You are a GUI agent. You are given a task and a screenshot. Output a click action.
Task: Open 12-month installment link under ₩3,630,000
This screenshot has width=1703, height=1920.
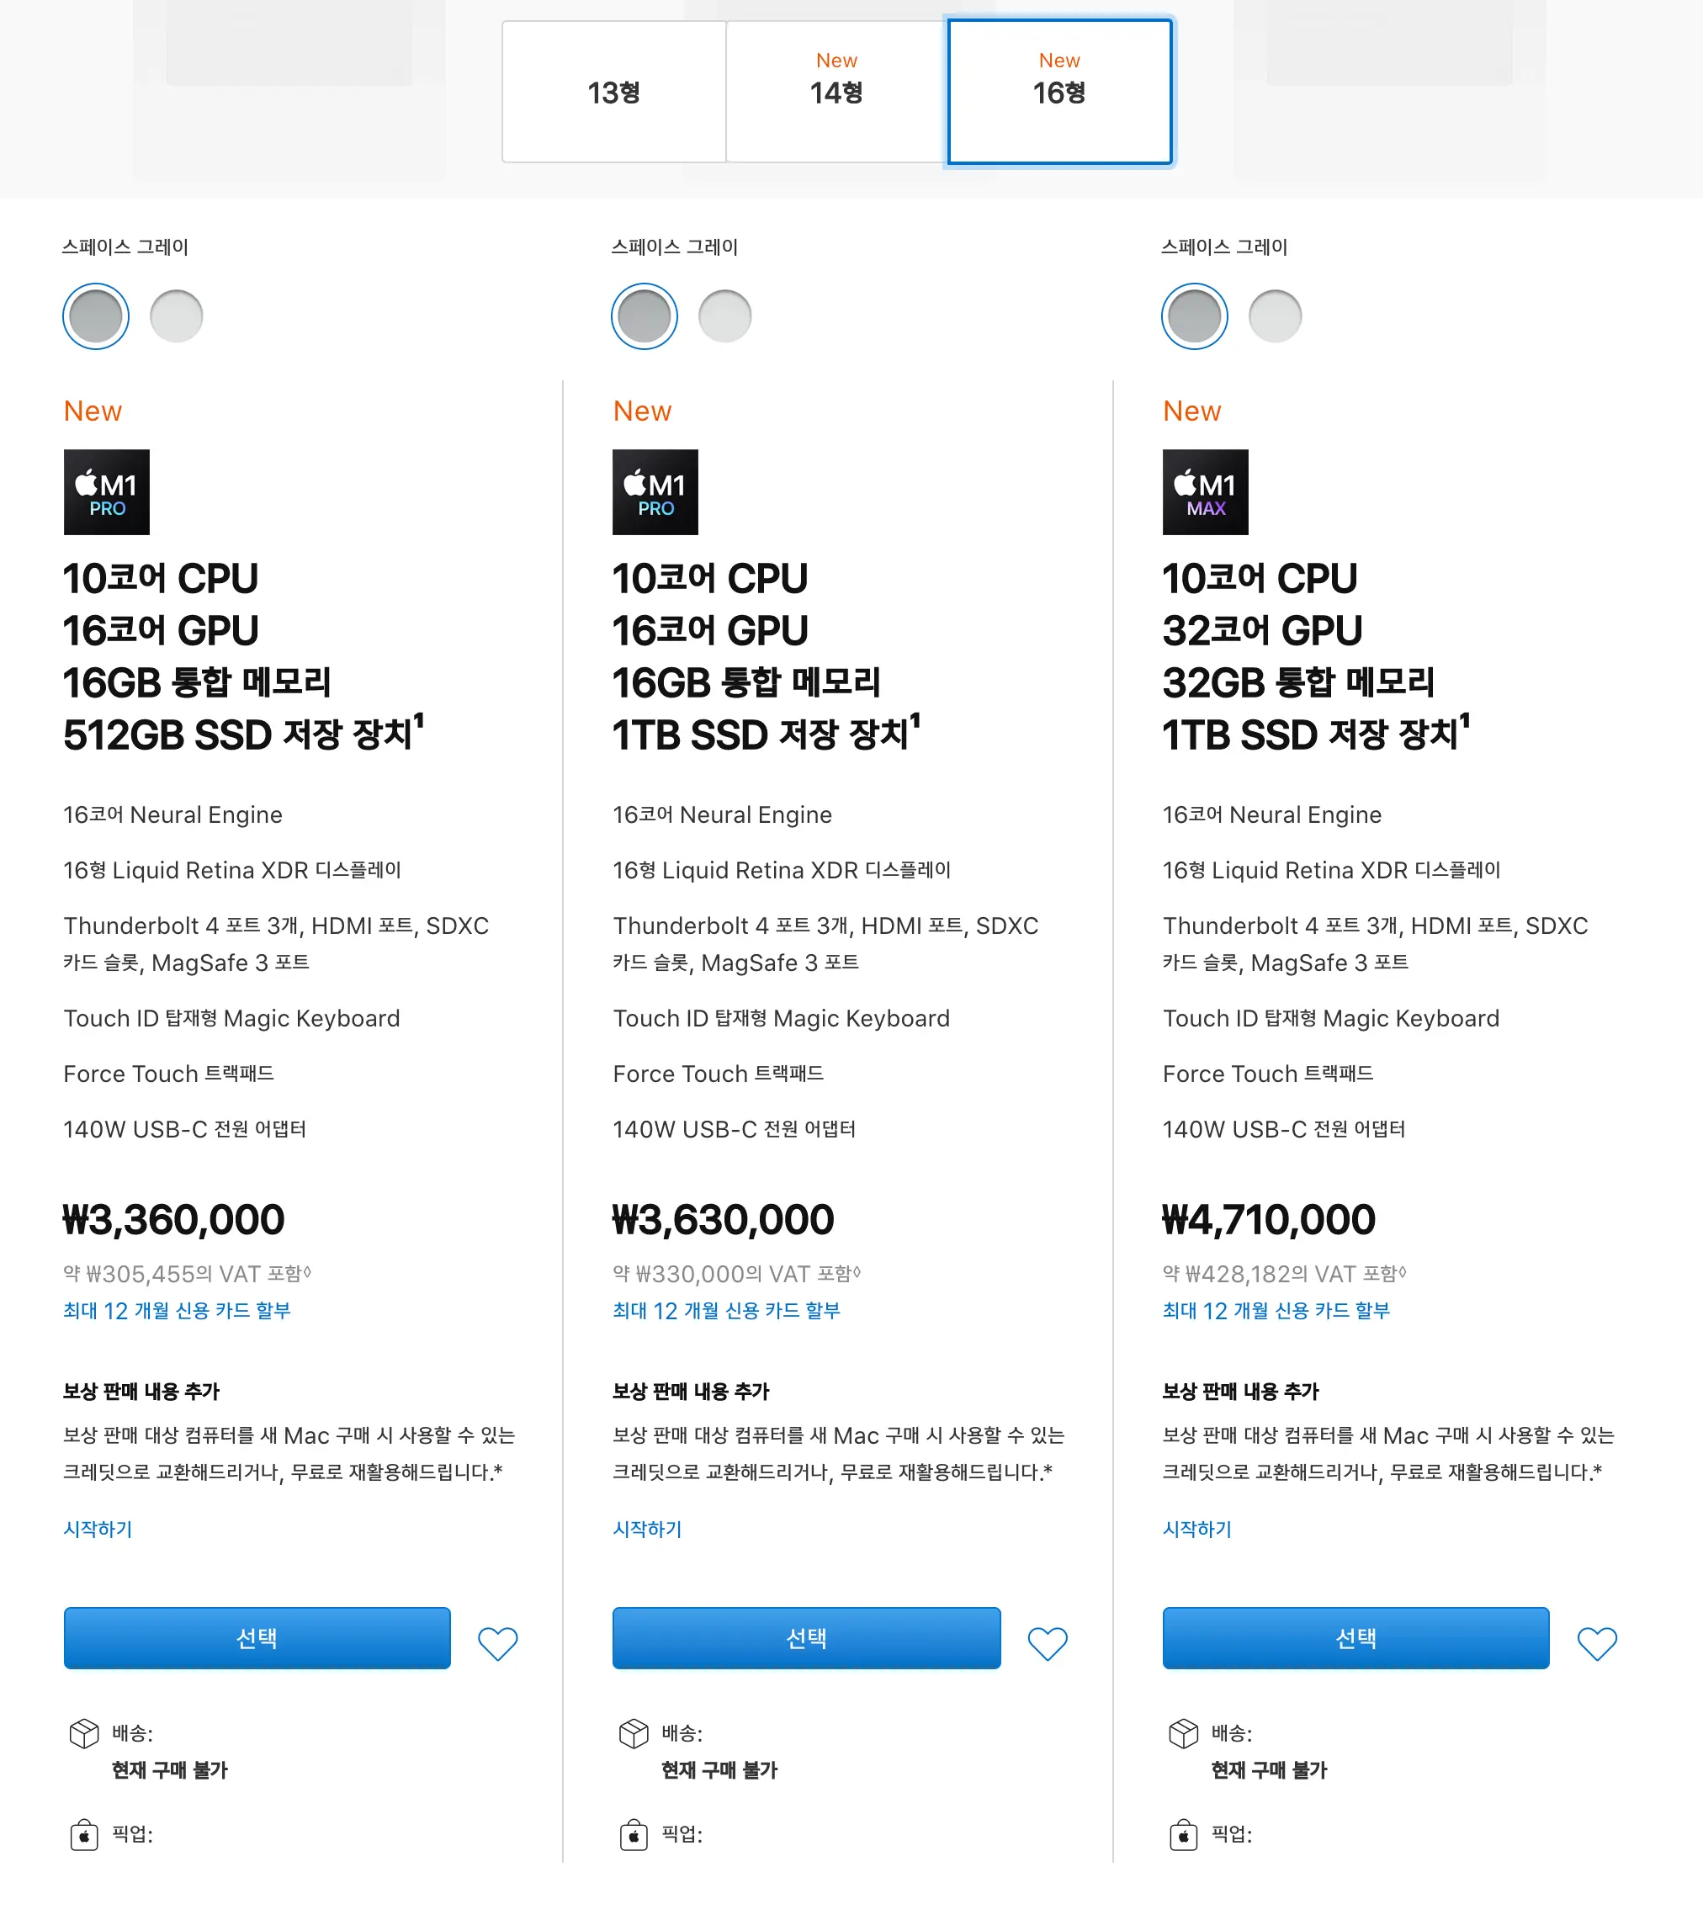coord(726,1310)
